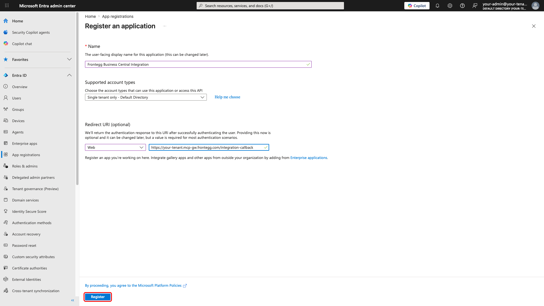This screenshot has height=306, width=544.
Task: Click the Devices icon in sidebar
Action: click(x=6, y=121)
